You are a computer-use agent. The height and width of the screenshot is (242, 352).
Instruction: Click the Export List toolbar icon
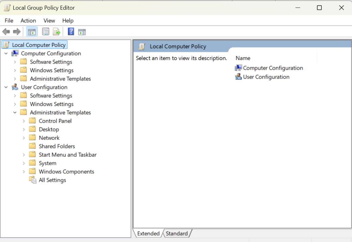[x=56, y=32]
